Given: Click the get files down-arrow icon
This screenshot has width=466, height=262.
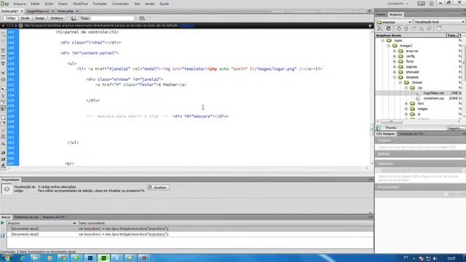Looking at the screenshot, I should point(398,28).
